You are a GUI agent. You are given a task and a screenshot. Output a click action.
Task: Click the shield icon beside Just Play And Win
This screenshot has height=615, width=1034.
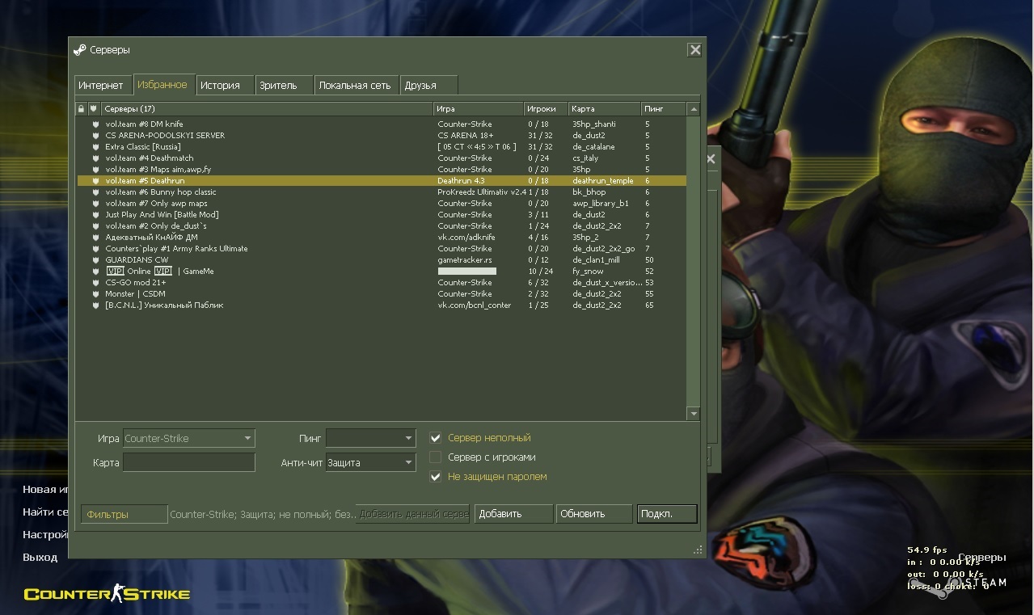(x=95, y=215)
